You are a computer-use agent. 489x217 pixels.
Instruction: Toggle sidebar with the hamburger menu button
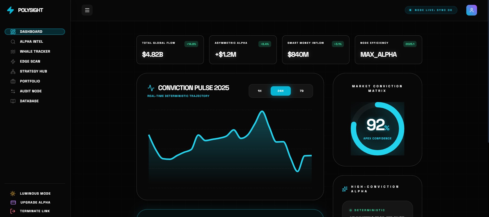click(87, 10)
